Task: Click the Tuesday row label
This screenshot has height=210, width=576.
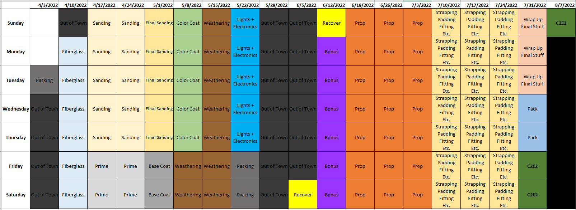Action: click(15, 80)
